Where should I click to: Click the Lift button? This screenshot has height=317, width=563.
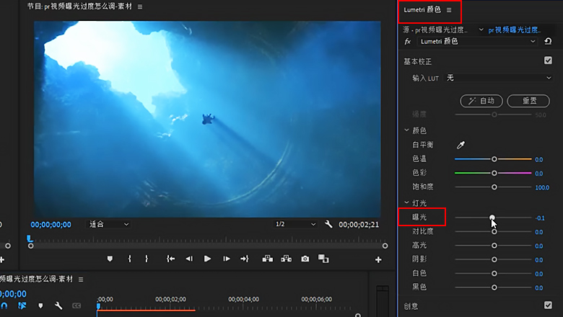click(268, 259)
